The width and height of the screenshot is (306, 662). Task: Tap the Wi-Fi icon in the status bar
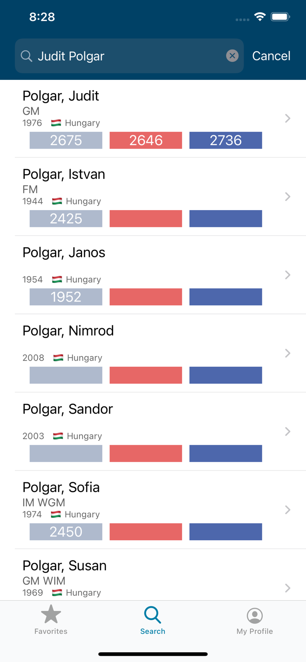click(x=260, y=16)
